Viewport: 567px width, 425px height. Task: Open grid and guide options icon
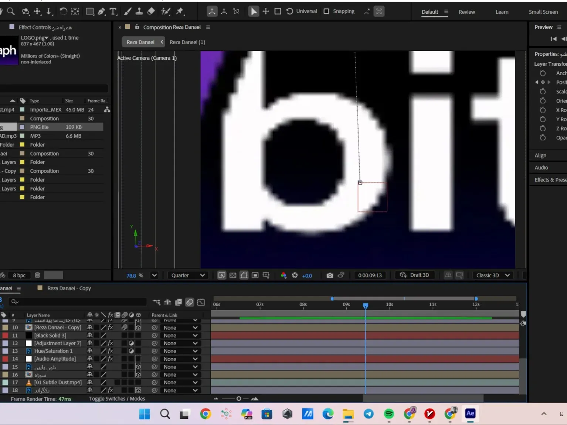266,275
